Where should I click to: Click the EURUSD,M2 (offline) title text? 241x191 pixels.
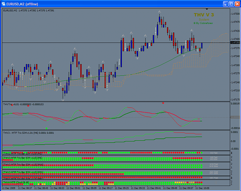[x=22, y=4]
